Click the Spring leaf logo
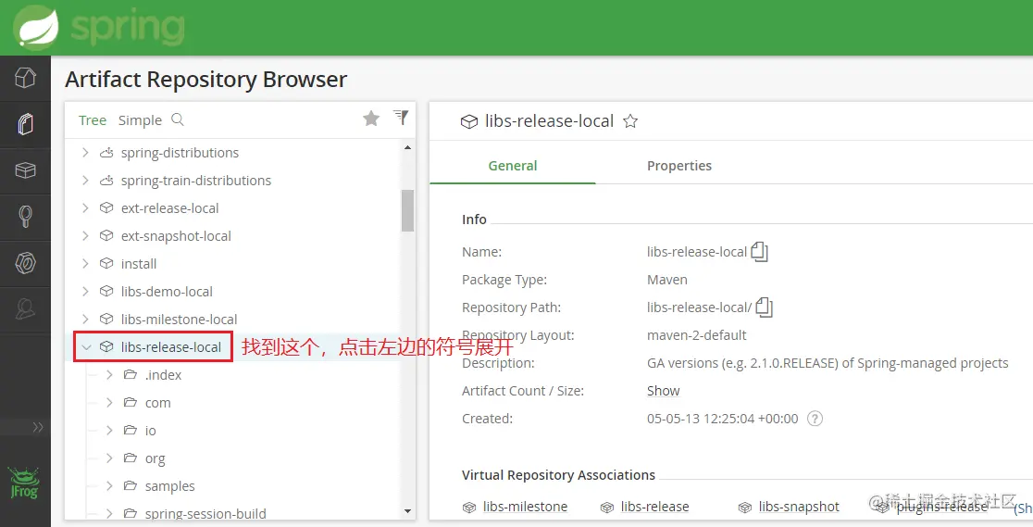The height and width of the screenshot is (527, 1033). click(x=36, y=28)
